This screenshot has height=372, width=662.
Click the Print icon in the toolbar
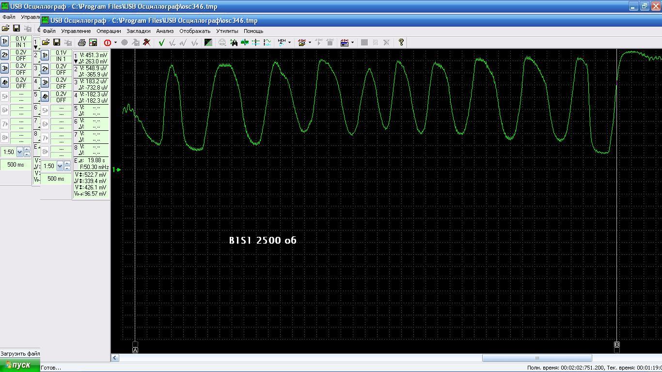coord(82,43)
